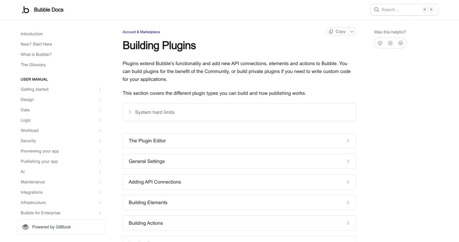Select Security in the sidebar
The width and height of the screenshot is (459, 242).
(x=28, y=141)
